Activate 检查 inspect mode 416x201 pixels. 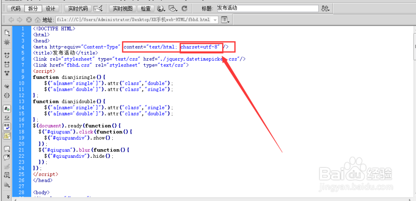pos(146,9)
